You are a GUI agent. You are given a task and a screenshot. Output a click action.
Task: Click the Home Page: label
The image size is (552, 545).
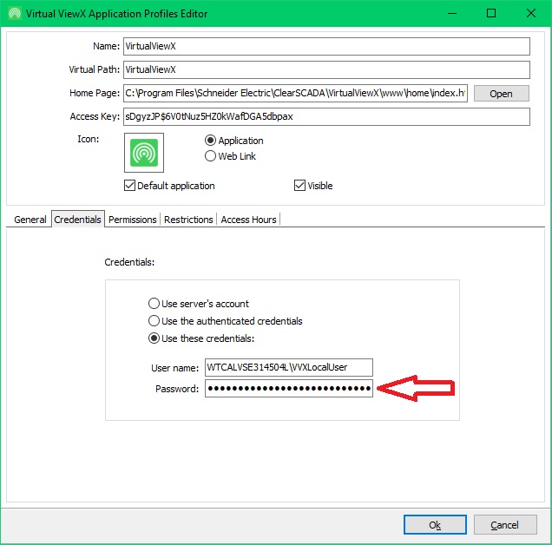tap(95, 93)
